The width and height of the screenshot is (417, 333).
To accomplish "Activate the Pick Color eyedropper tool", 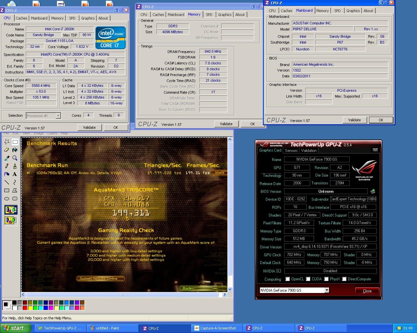I will pos(7,158).
